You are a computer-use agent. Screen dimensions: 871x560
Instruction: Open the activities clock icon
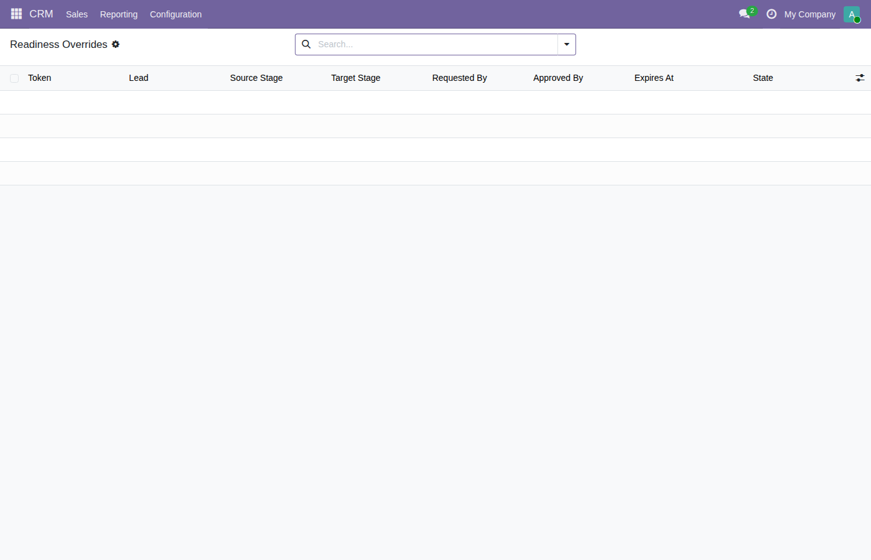(771, 14)
